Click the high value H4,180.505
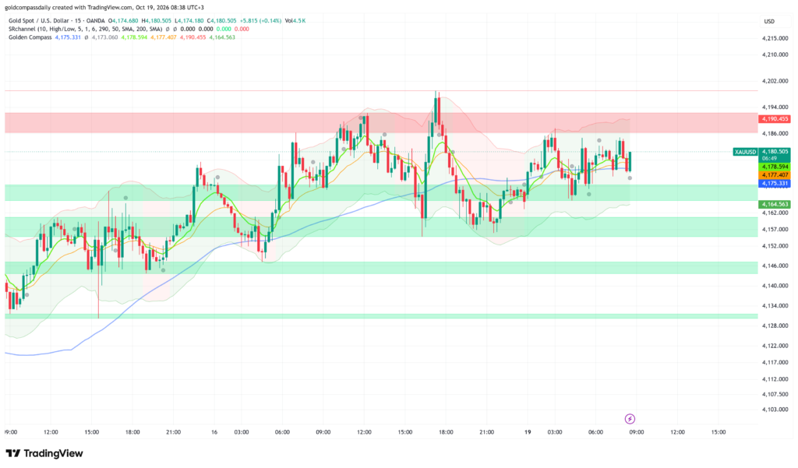This screenshot has height=468, width=798. click(156, 21)
